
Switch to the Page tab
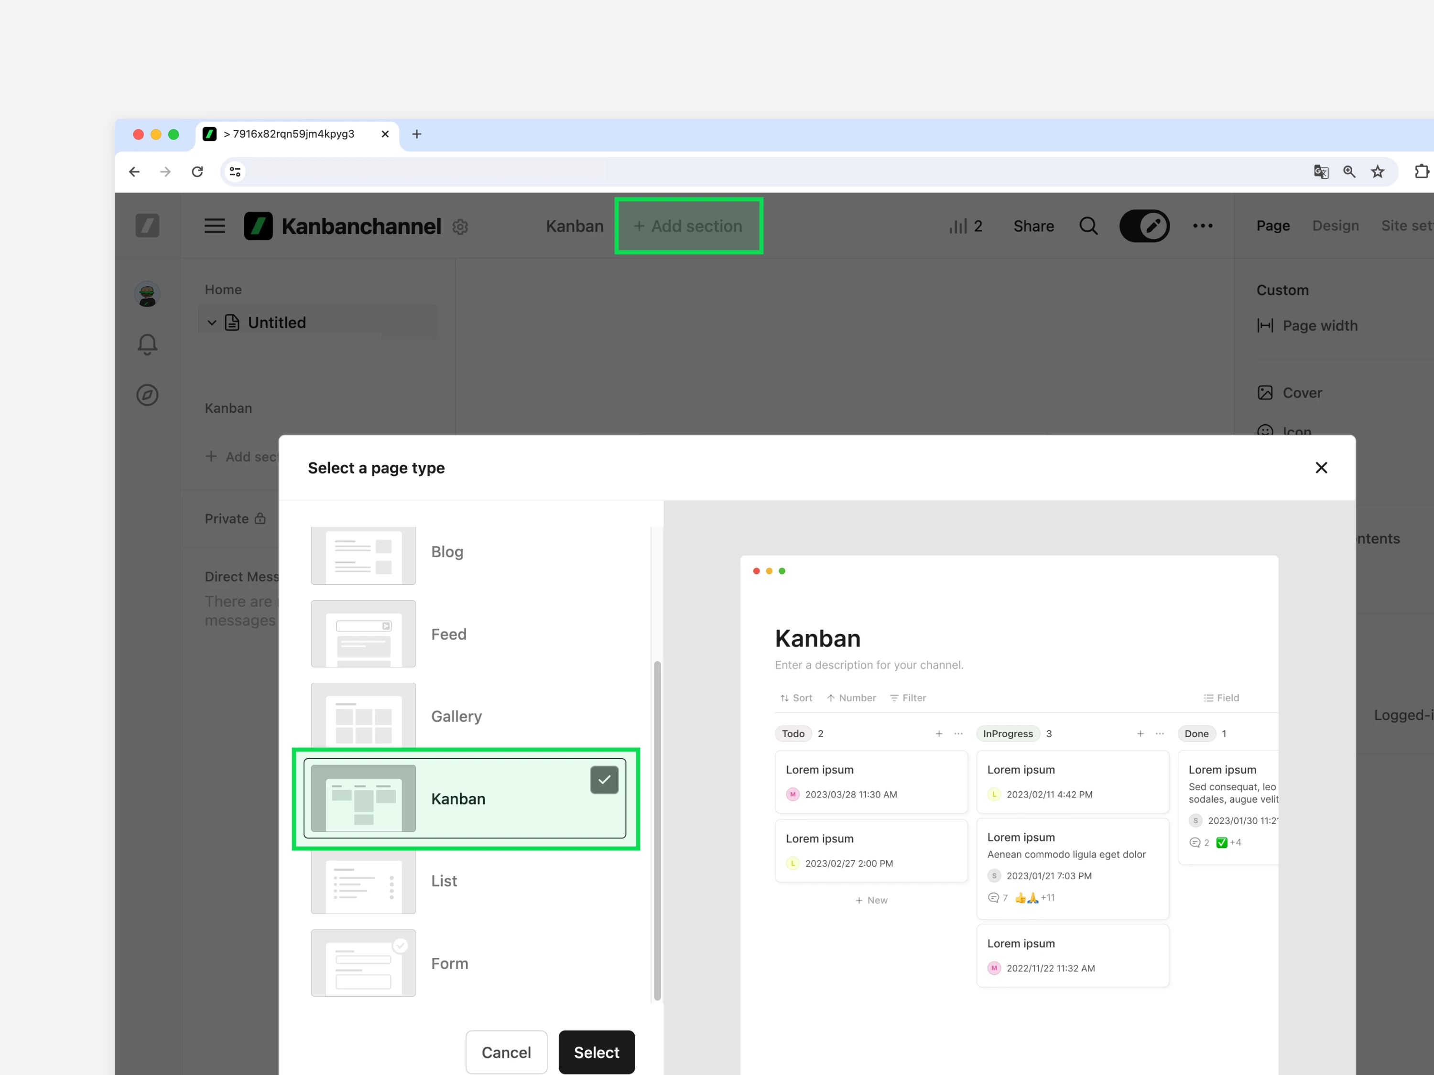pos(1272,226)
